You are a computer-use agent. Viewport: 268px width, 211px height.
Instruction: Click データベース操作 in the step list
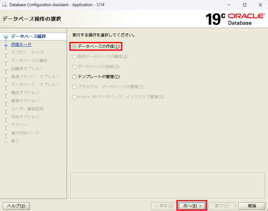(x=28, y=36)
